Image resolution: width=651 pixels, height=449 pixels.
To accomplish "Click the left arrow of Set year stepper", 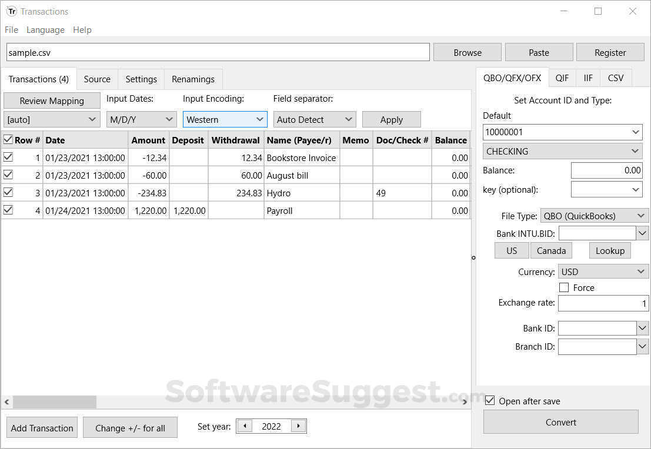I will point(244,425).
